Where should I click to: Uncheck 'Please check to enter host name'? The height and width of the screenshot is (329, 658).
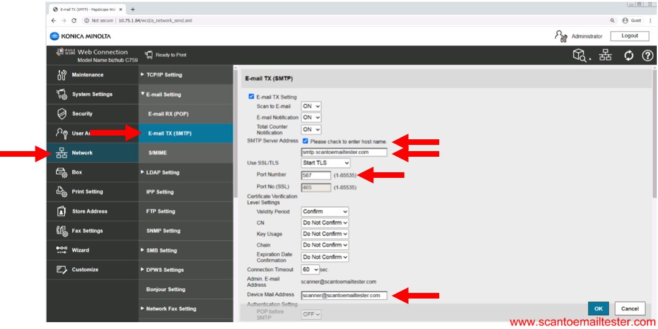(x=305, y=141)
